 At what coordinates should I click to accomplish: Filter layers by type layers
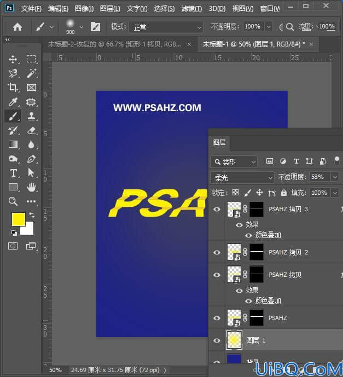point(296,161)
